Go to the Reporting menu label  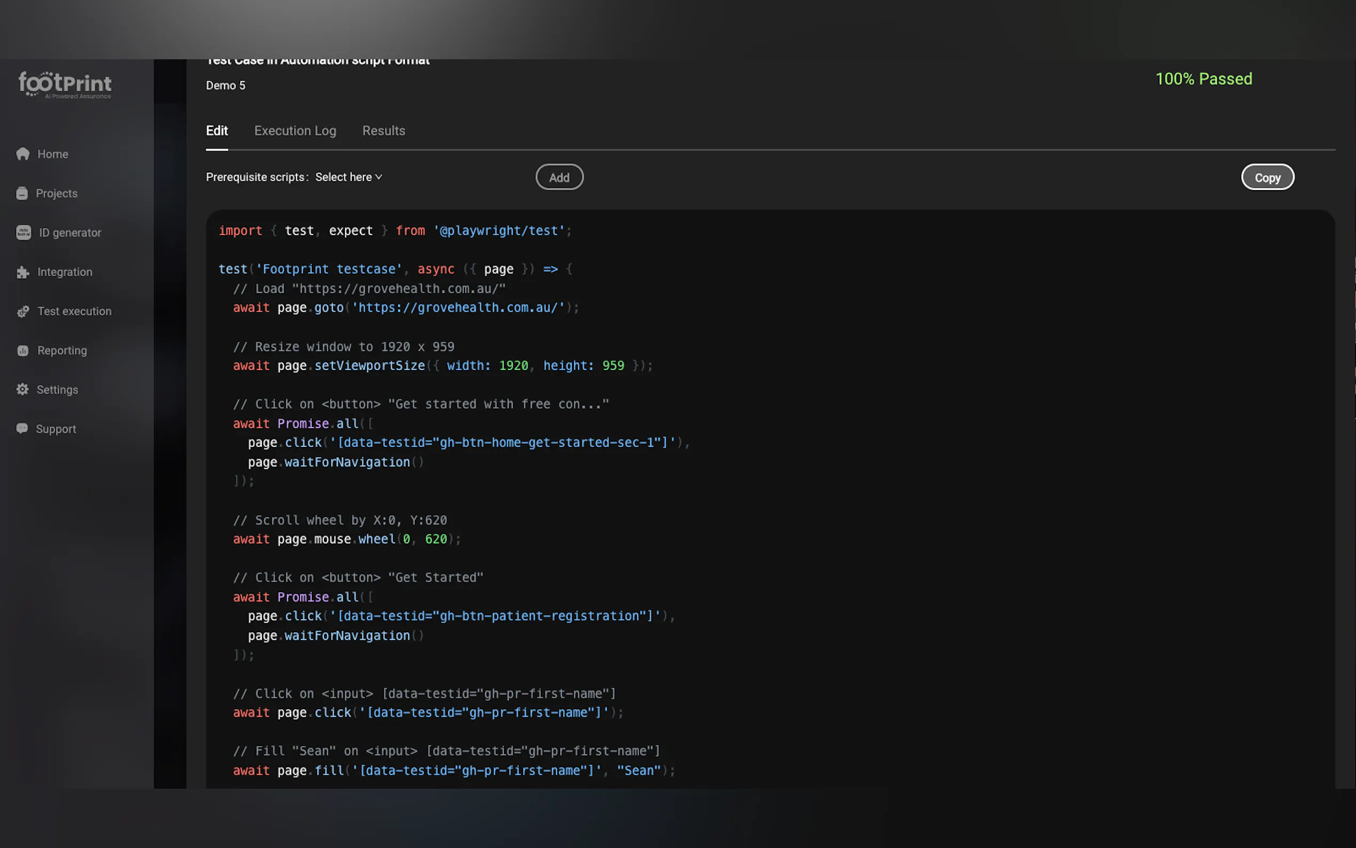coord(62,350)
